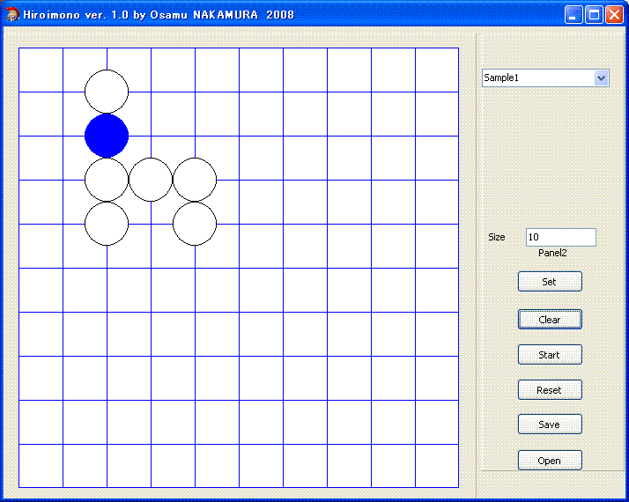Click the Clear button
Screen dimensions: 629x502
[550, 320]
